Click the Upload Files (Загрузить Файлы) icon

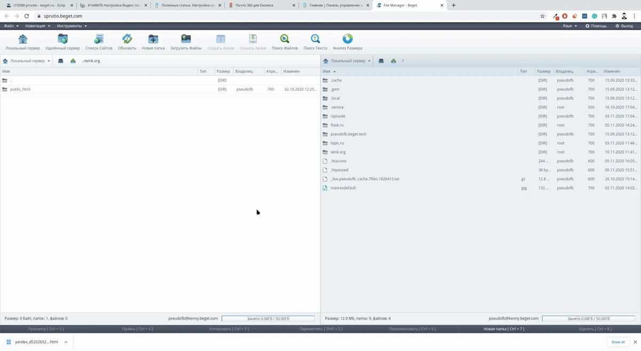pos(186,40)
